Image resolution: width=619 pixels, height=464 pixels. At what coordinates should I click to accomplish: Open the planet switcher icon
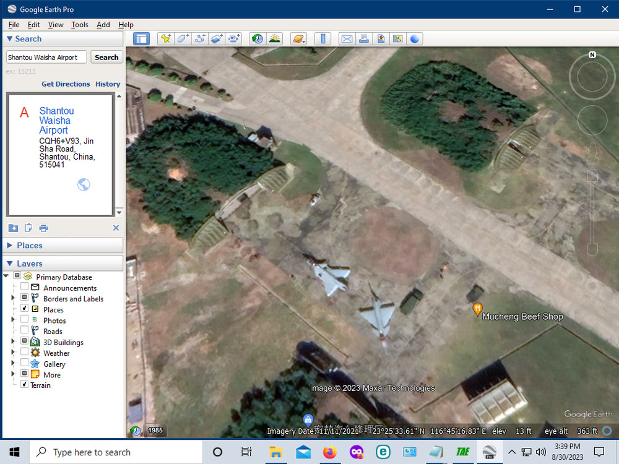tap(298, 38)
